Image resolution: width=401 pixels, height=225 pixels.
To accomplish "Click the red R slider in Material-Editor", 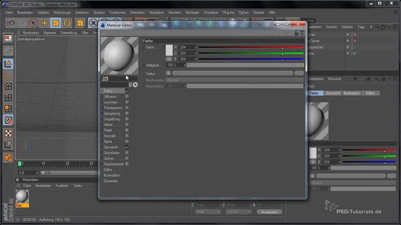I will 251,47.
